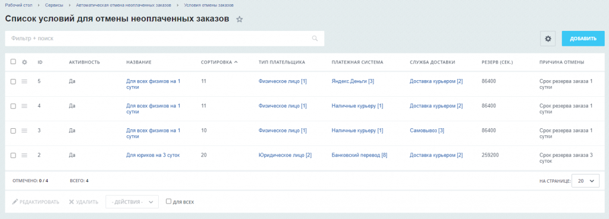Sort by 'Платежная система' column header
Image resolution: width=609 pixels, height=219 pixels.
click(357, 62)
